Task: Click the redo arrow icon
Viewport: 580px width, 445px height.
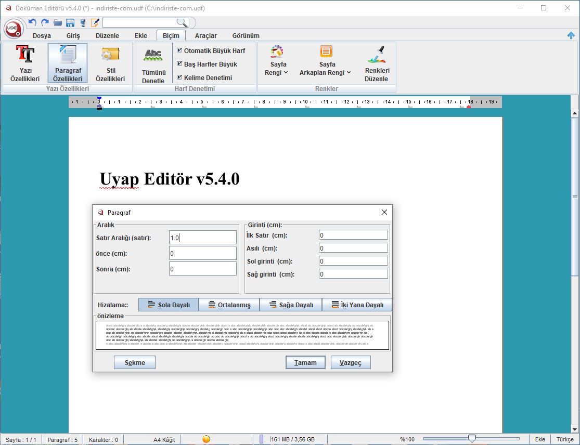Action: click(x=45, y=22)
